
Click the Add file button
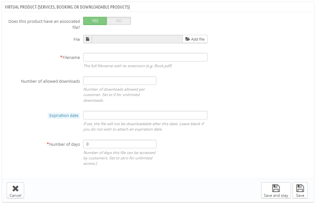coord(195,39)
